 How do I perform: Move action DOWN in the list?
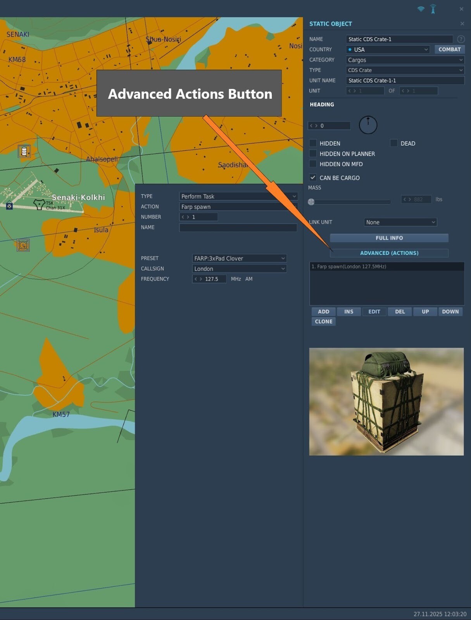click(x=450, y=312)
